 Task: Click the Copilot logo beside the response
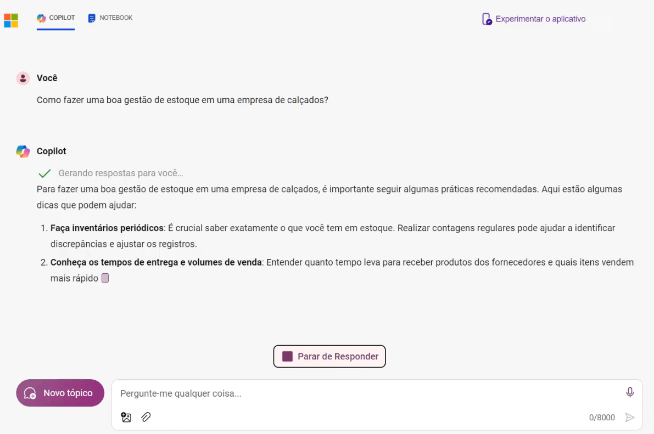[23, 151]
